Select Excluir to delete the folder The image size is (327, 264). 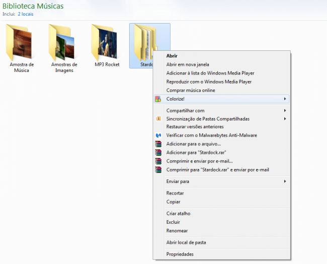pos(173,222)
